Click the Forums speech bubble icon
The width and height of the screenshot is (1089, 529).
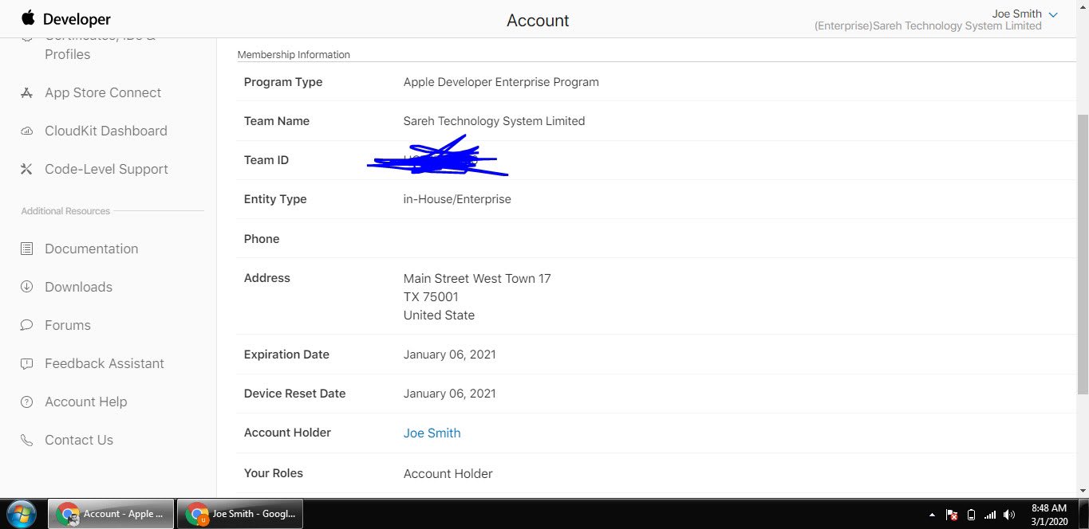click(x=26, y=325)
